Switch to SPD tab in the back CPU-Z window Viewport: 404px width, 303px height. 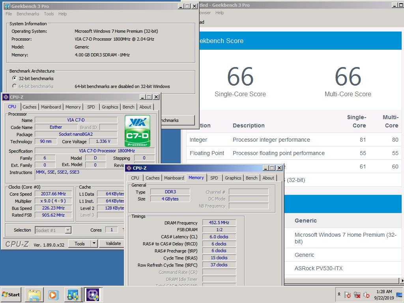coord(91,107)
